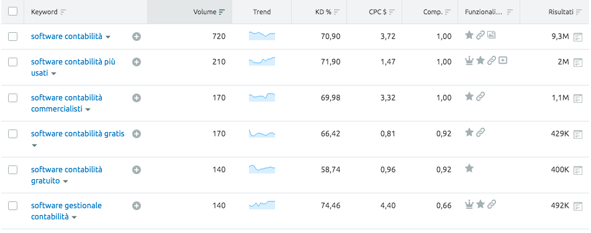Click image pack icon in first row
Screen dimensions: 591x233
pos(491,35)
